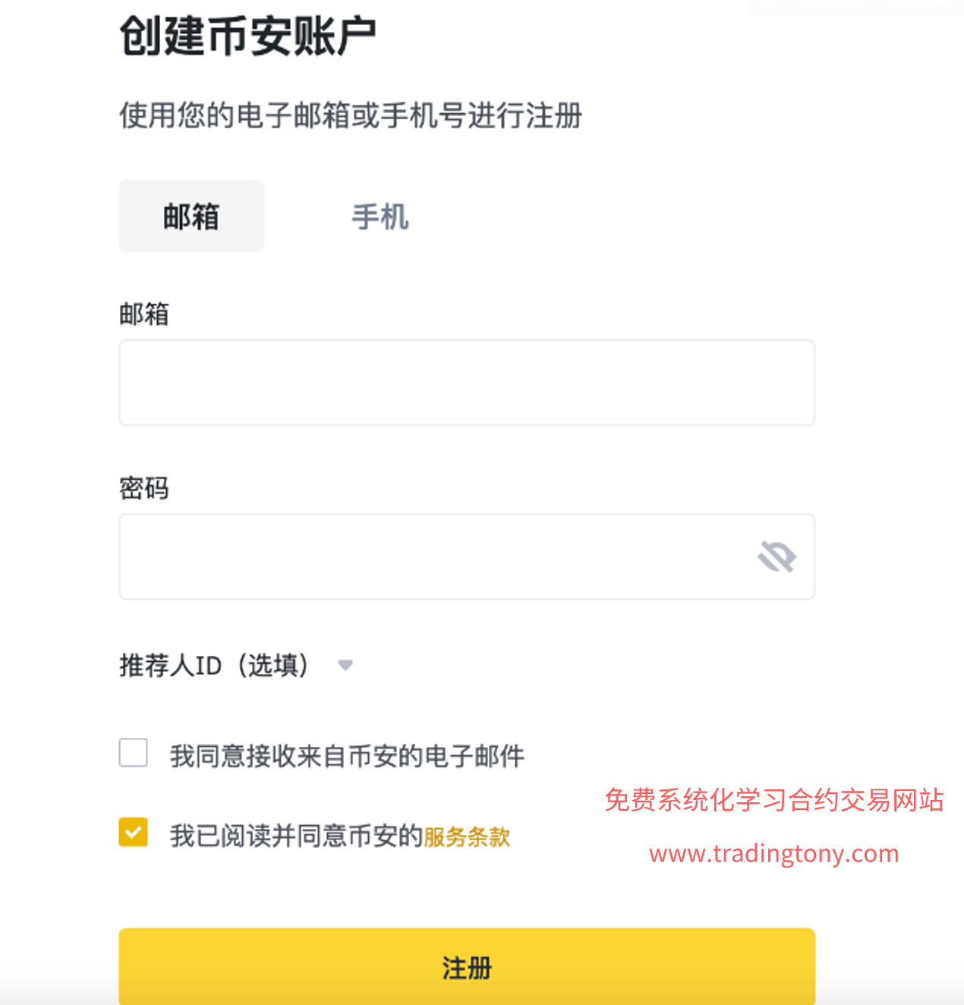Uncheck the 我已阅读并同意币安的服务条款 checkbox
Screen dimensions: 964x1005
[x=134, y=832]
